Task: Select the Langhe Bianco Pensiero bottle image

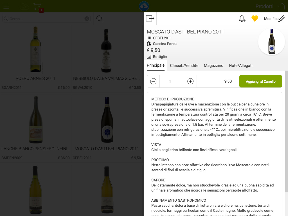Action: point(36,120)
